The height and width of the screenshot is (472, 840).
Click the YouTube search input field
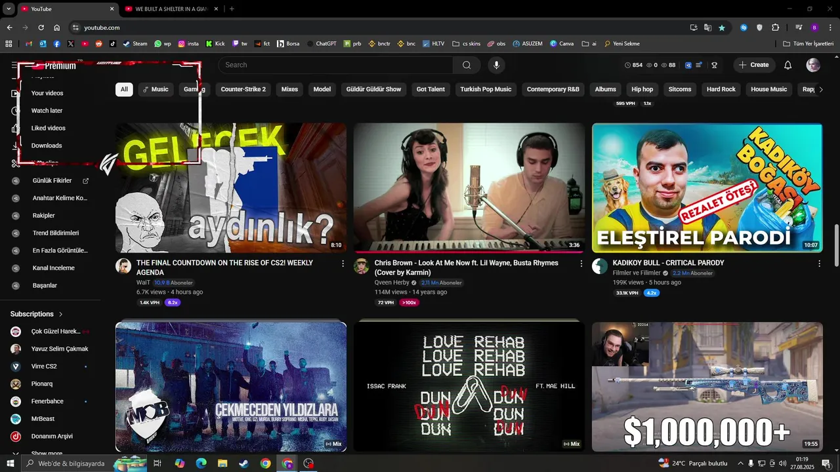point(335,65)
